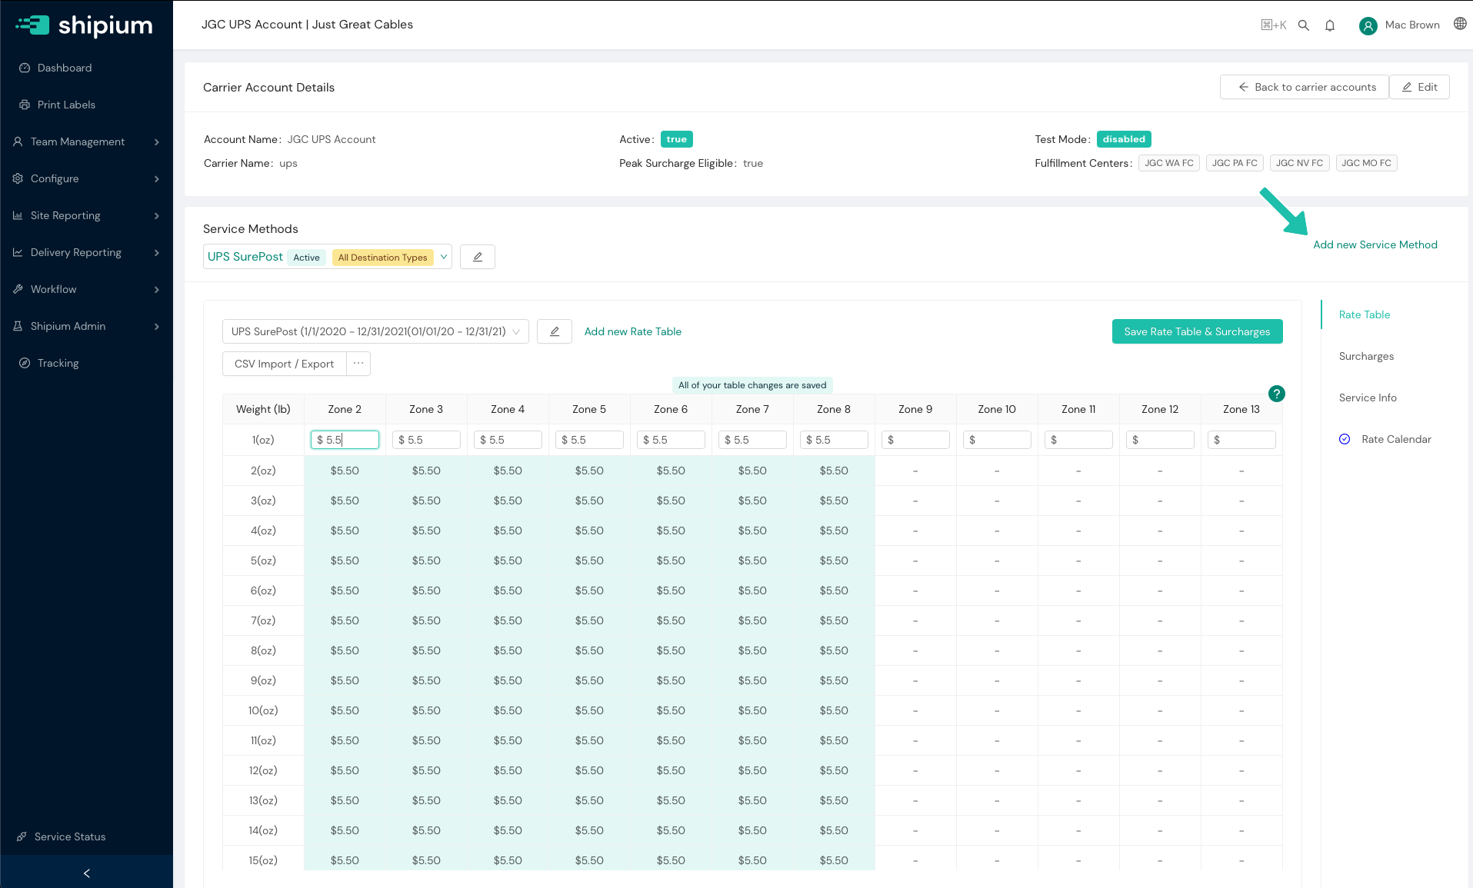Click the Delivery Reporting line chart icon
This screenshot has width=1473, height=888.
(18, 252)
